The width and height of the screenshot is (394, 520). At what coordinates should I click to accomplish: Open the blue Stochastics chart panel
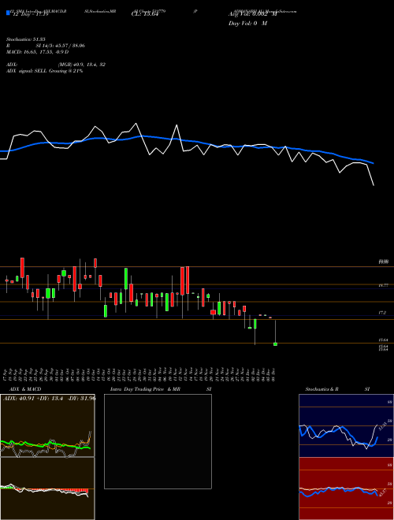point(346,425)
